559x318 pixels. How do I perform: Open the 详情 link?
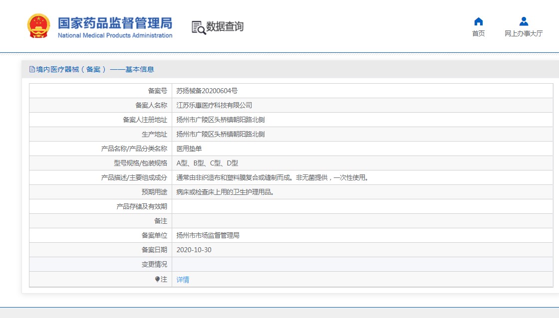pyautogui.click(x=183, y=280)
